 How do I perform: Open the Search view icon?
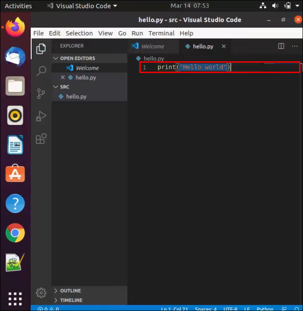pyautogui.click(x=41, y=71)
